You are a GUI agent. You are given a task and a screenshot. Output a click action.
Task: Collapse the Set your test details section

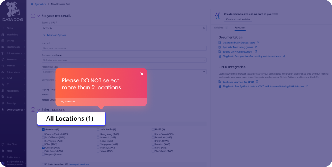38,15
